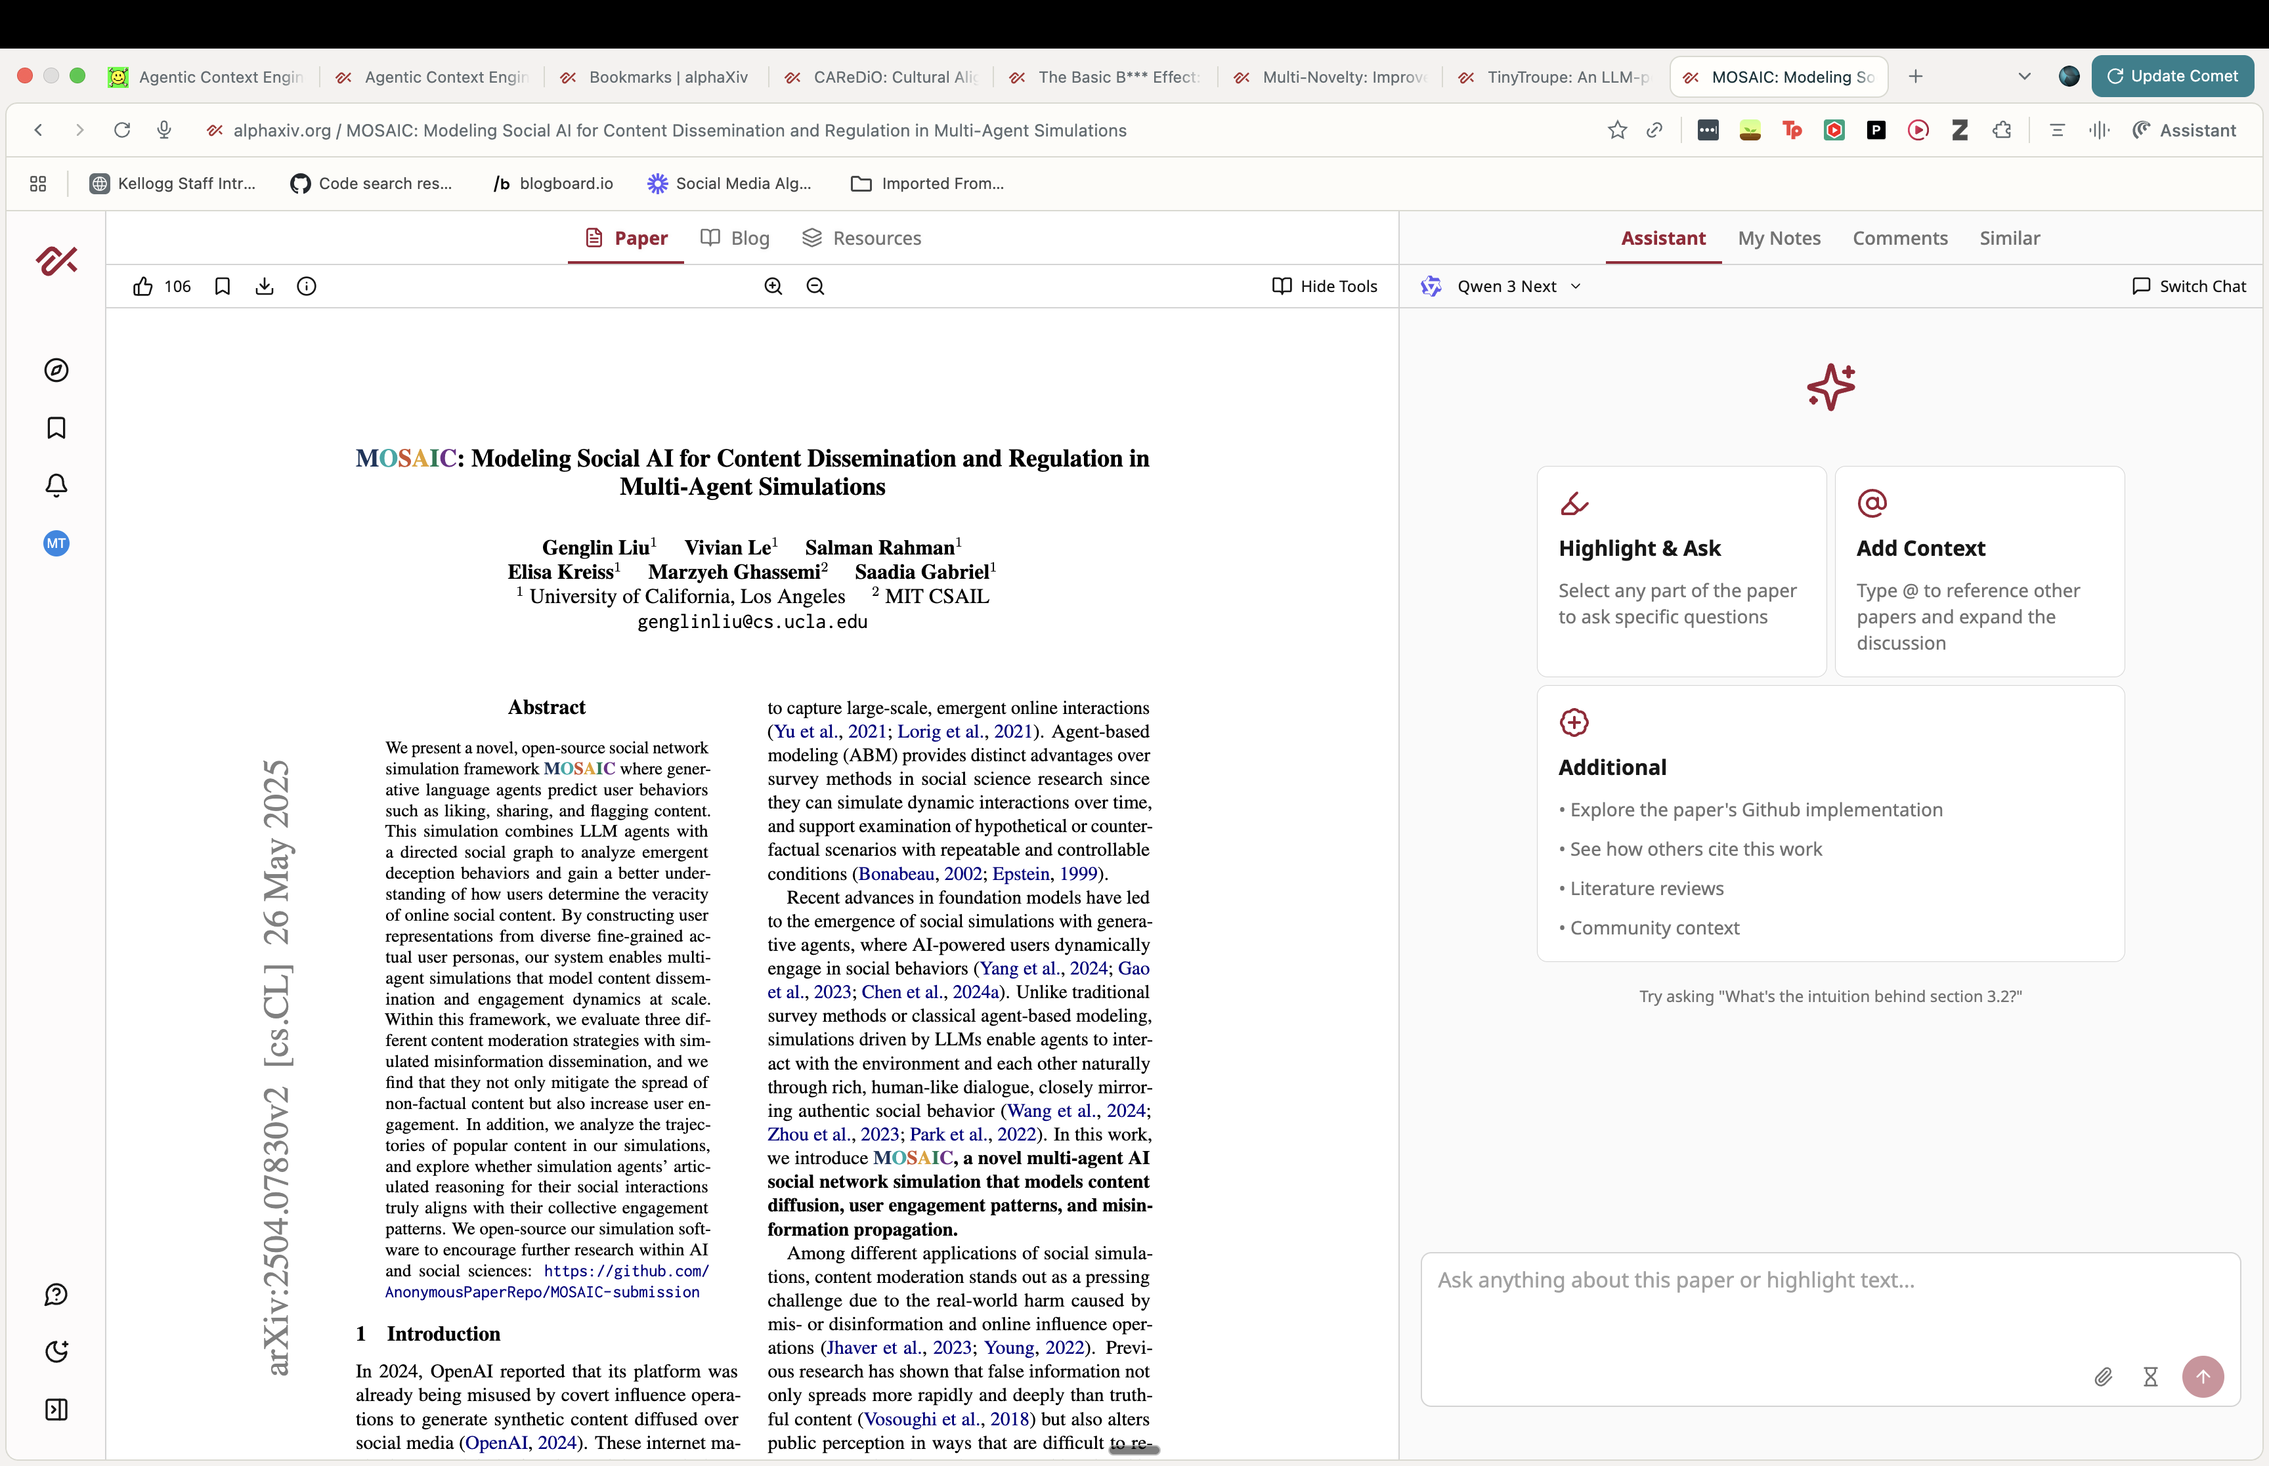Image resolution: width=2269 pixels, height=1466 pixels.
Task: Expand the browser tab list chevron
Action: (x=2024, y=76)
